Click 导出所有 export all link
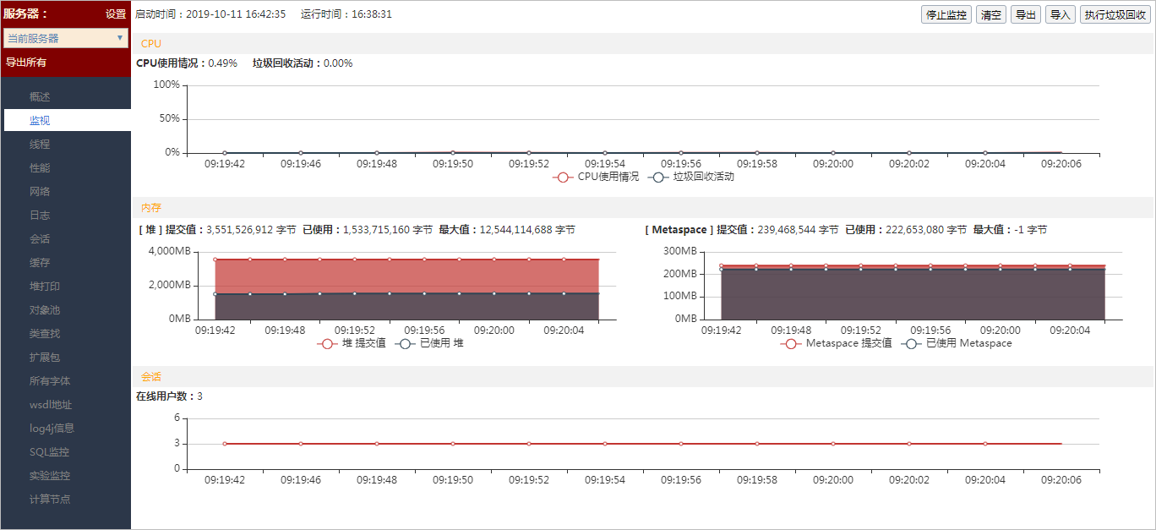The width and height of the screenshot is (1156, 530). pos(26,62)
